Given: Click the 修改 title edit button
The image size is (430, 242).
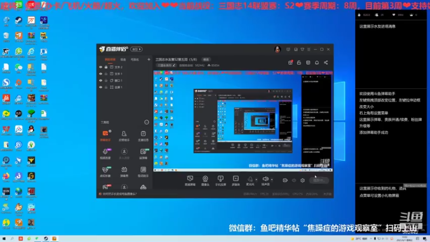Looking at the screenshot, I should click(x=206, y=60).
